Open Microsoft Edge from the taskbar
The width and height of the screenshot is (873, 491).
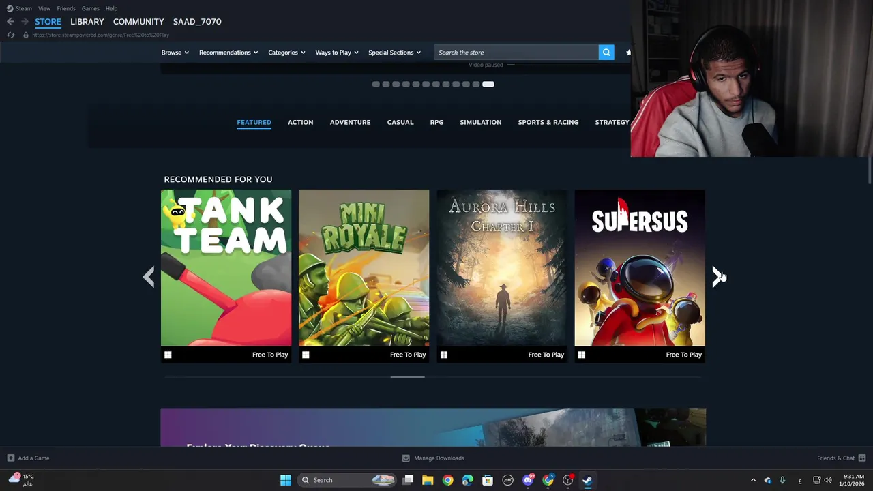(467, 480)
